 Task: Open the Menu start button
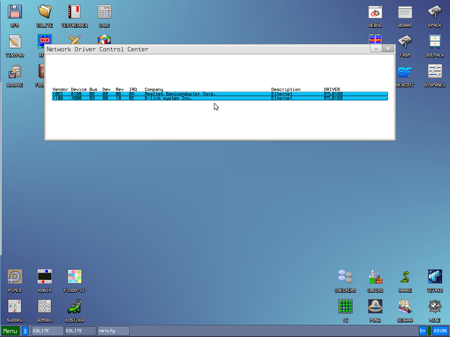coord(11,331)
